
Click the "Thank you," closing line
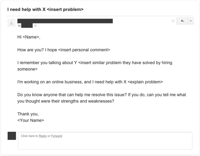28,114
